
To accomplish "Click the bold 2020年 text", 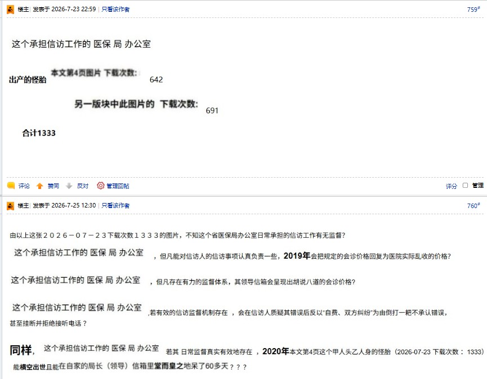I will pos(276,351).
